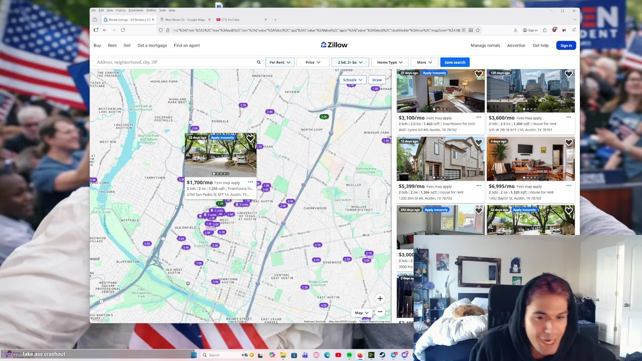Open the Advertise link
The width and height of the screenshot is (642, 361).
(516, 46)
